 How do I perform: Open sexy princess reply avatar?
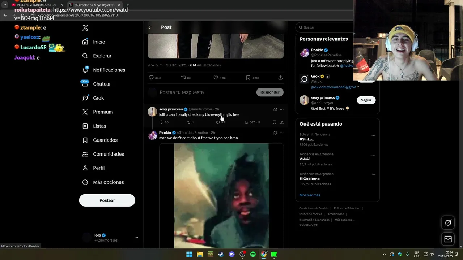[152, 112]
